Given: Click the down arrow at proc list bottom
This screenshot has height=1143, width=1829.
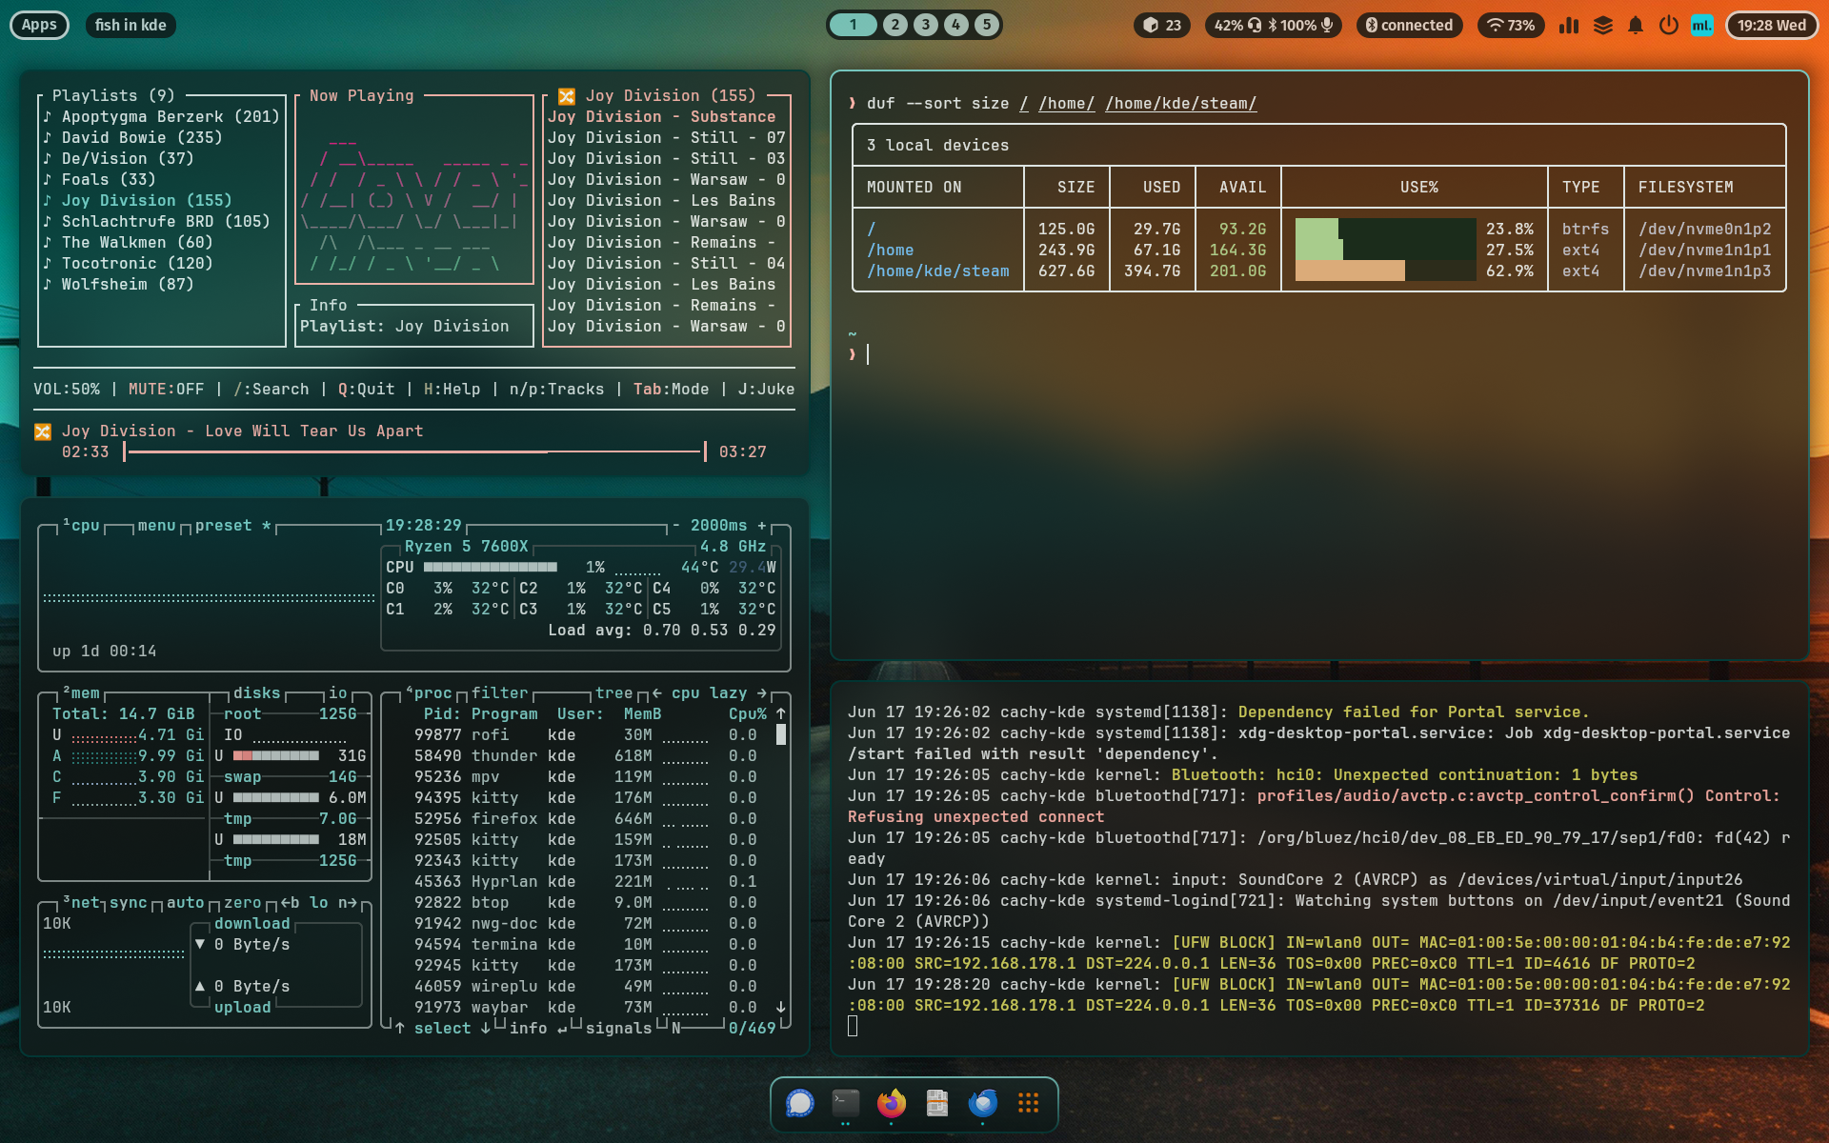Looking at the screenshot, I should (x=781, y=1007).
